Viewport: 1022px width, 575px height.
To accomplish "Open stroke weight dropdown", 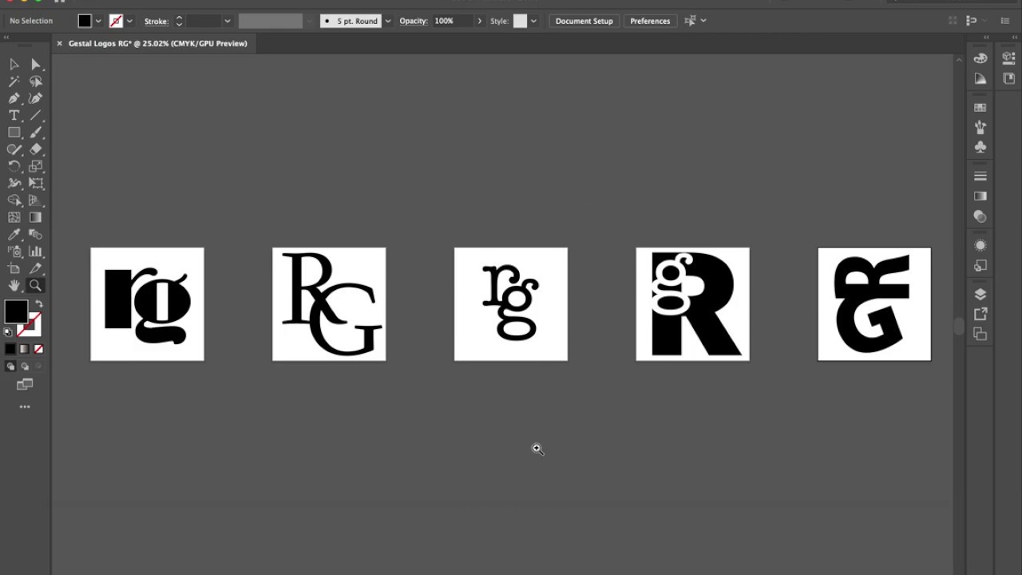I will (228, 21).
